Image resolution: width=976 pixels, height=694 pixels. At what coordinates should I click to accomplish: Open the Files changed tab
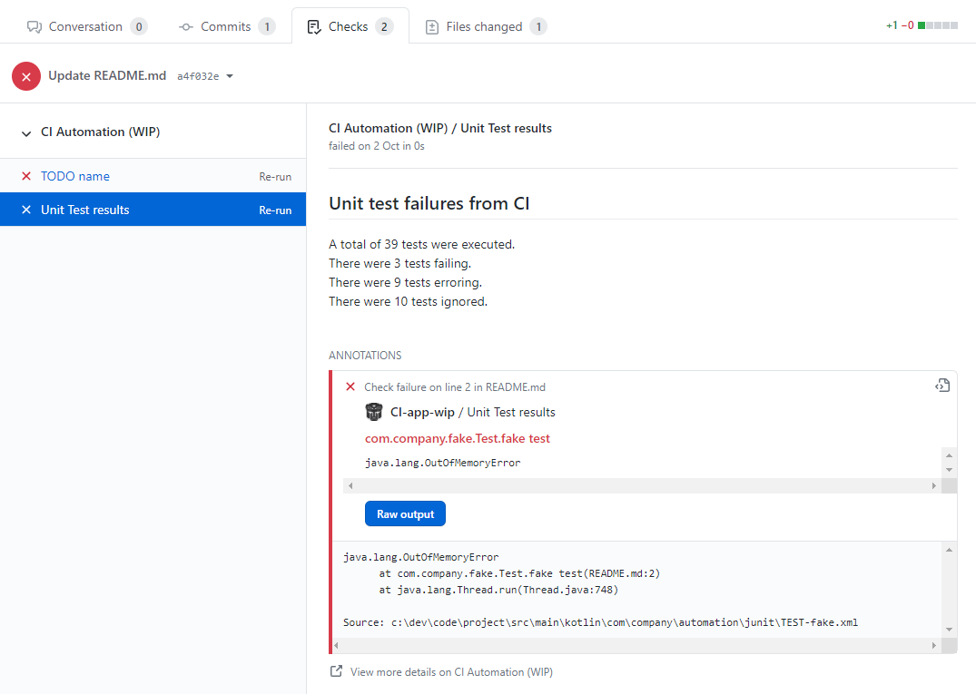486,26
